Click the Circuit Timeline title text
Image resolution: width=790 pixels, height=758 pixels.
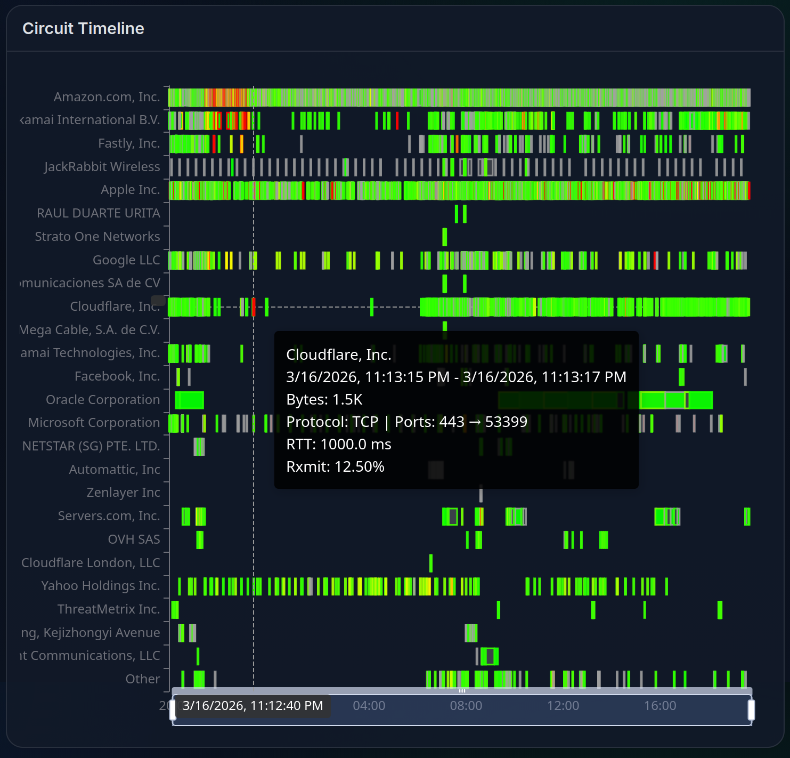tap(83, 28)
